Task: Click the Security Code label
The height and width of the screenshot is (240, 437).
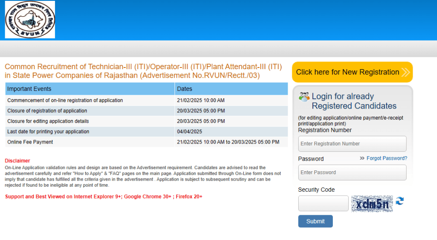Action: pos(316,190)
